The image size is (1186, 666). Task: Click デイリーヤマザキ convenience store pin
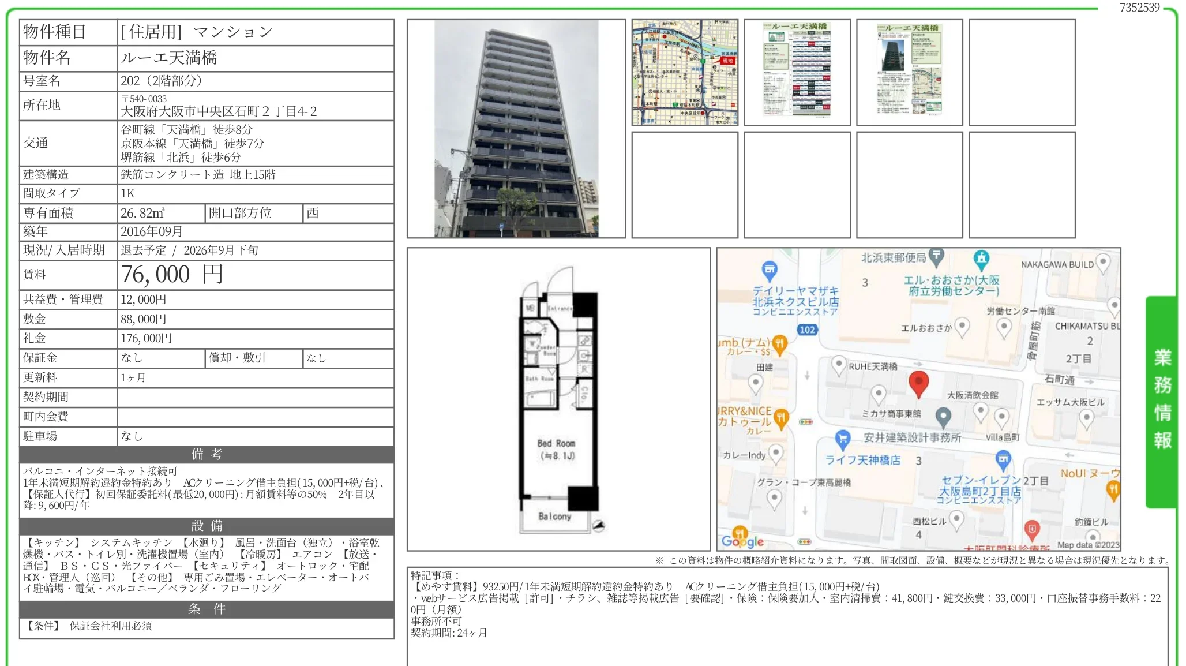(x=770, y=270)
